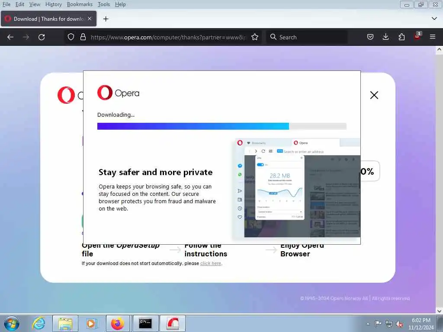Follow the 'click here' download link
443x332 pixels.
pos(211,263)
